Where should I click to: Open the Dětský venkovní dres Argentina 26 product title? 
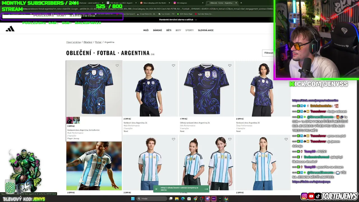tap(195, 123)
